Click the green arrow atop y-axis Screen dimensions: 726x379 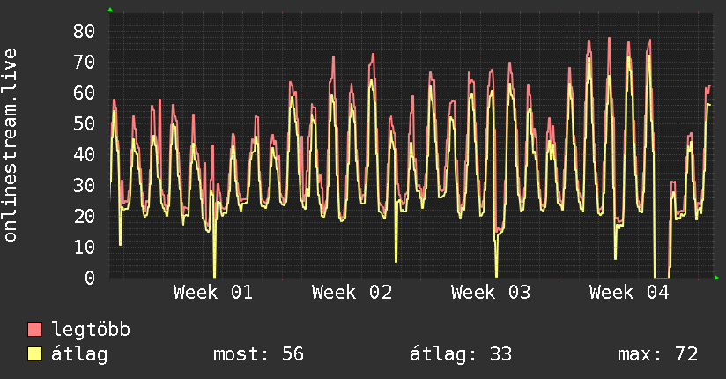coord(110,10)
